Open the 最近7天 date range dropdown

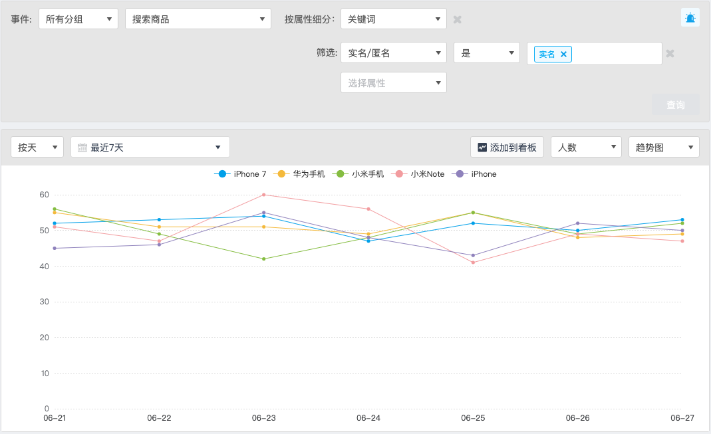[150, 148]
